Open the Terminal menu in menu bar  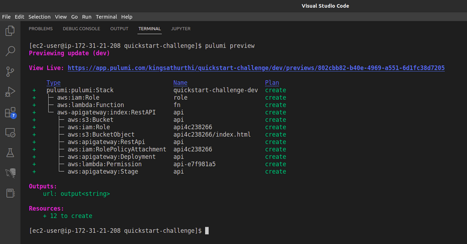pyautogui.click(x=106, y=17)
